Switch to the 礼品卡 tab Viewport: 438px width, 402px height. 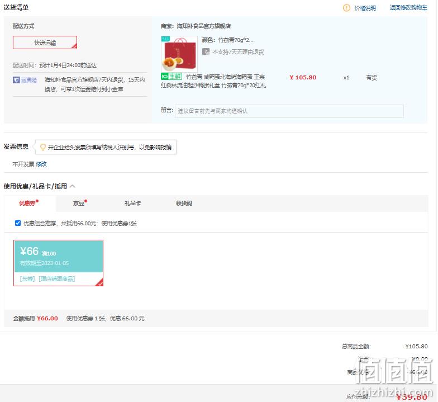(x=132, y=204)
